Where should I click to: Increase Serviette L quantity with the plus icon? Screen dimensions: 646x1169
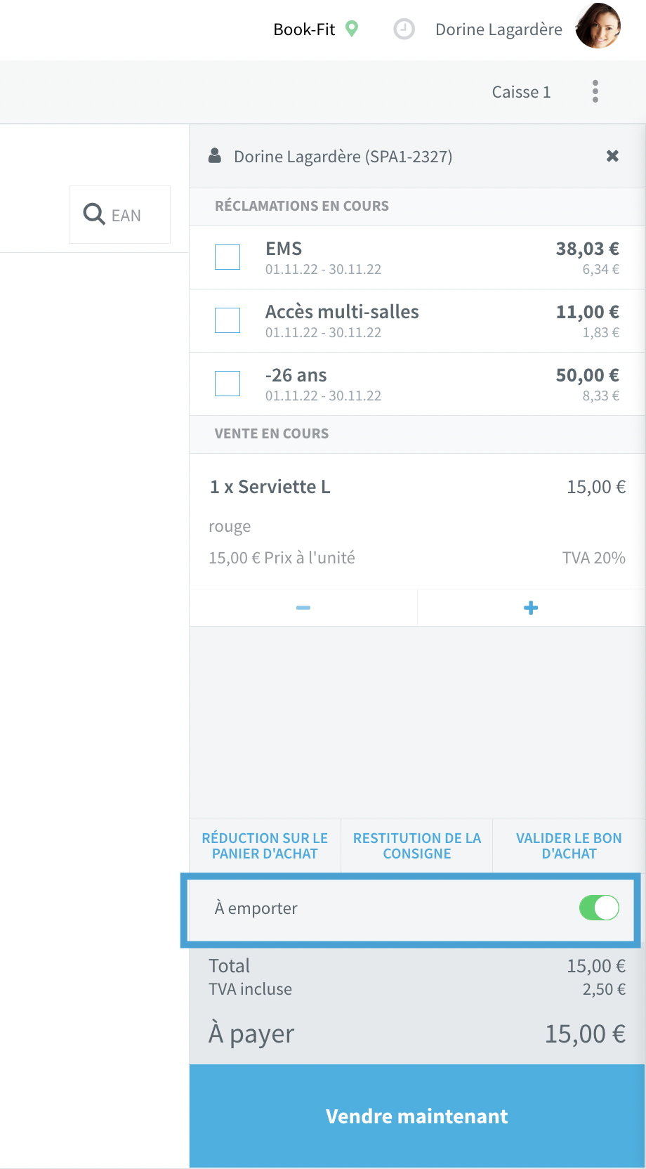pyautogui.click(x=531, y=608)
